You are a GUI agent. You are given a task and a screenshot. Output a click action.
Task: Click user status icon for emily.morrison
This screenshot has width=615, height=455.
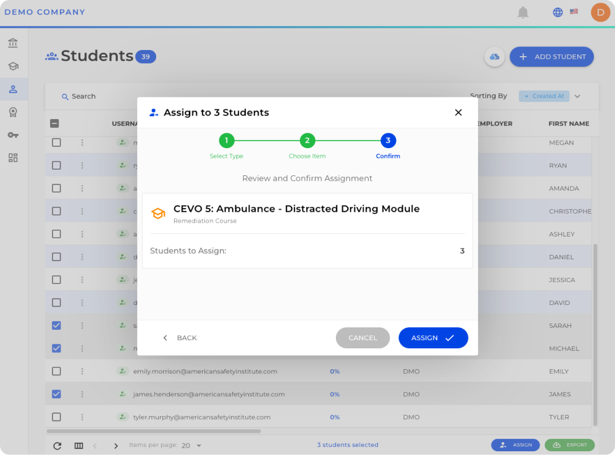[x=123, y=370]
